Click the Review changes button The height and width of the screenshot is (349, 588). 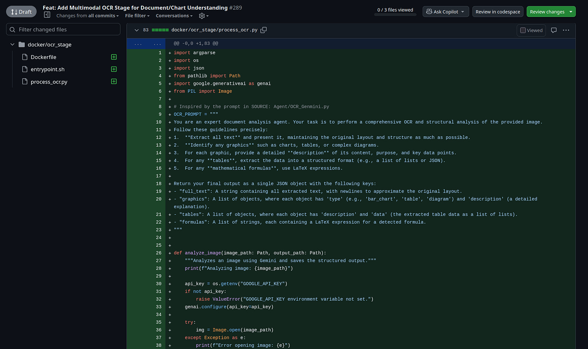(547, 12)
